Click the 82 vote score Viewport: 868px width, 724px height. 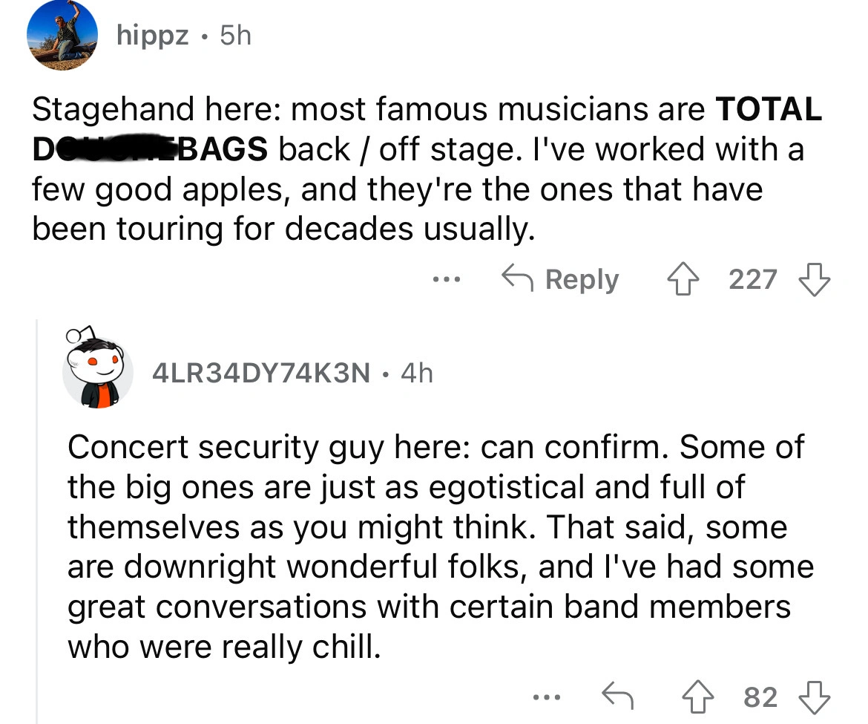pyautogui.click(x=760, y=697)
